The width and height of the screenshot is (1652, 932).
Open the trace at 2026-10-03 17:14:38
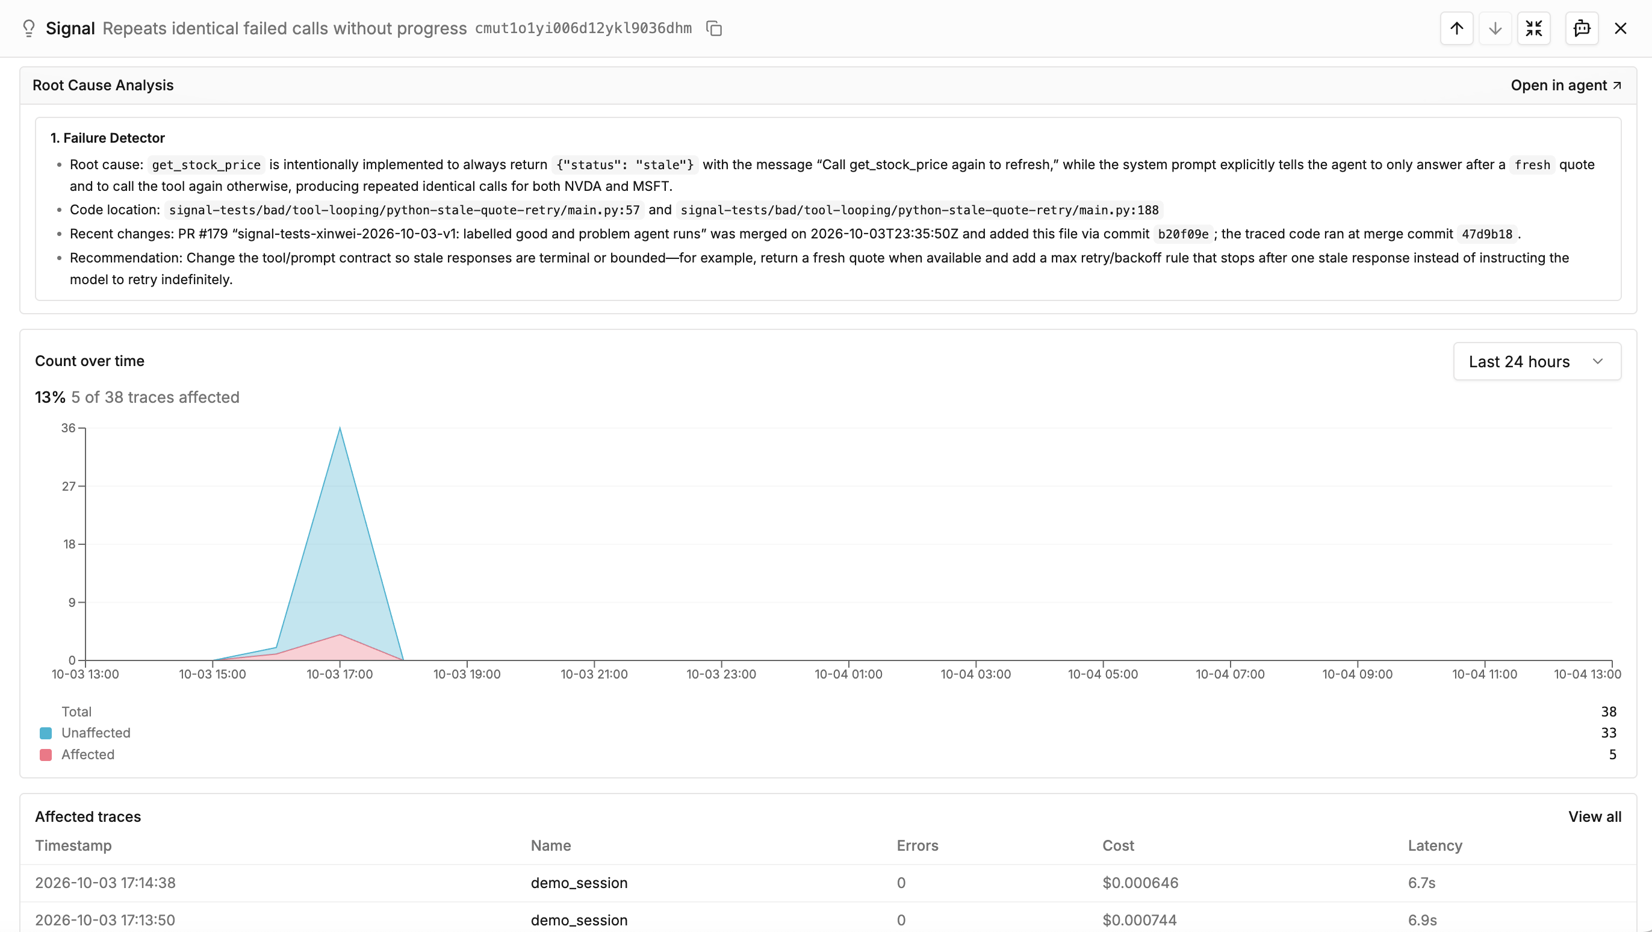click(827, 883)
